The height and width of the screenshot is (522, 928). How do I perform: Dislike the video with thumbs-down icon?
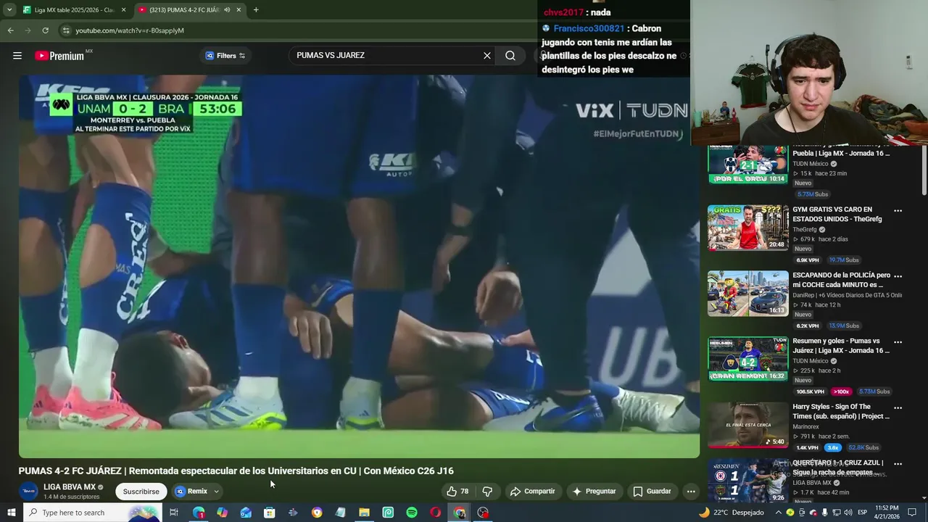coord(487,492)
